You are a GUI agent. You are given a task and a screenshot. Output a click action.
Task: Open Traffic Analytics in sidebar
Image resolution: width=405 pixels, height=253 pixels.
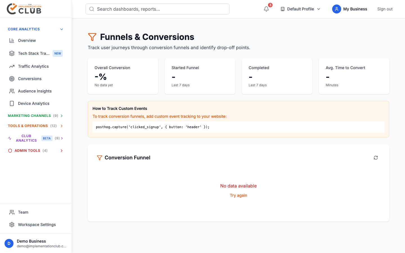[33, 66]
